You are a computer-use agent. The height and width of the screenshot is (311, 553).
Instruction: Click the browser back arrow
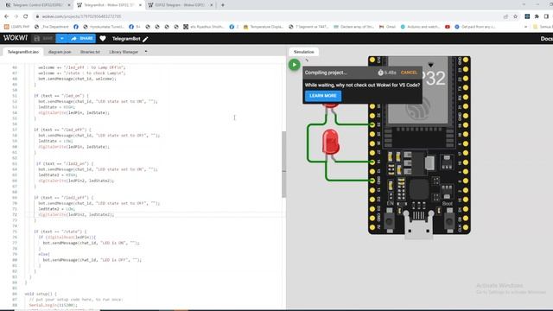pos(6,16)
